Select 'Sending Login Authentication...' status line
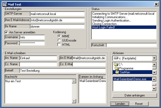161x108 pixels. pos(124,20)
